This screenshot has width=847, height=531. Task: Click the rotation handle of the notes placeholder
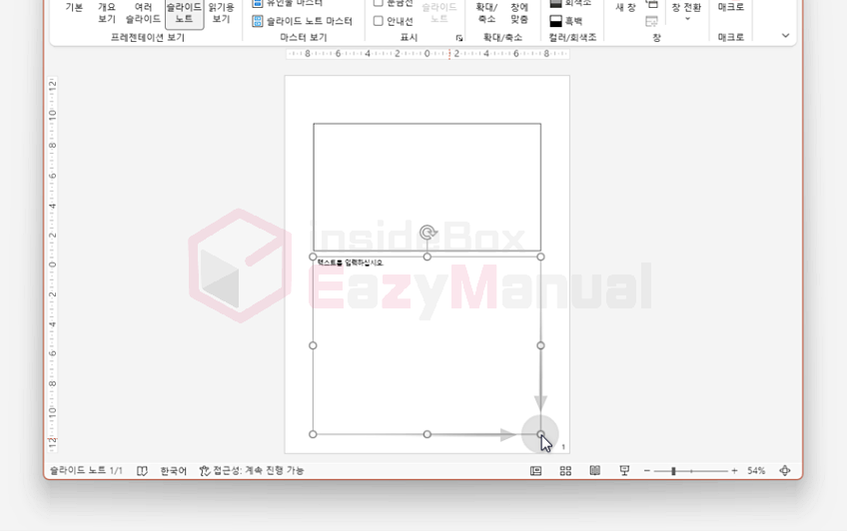tap(427, 233)
